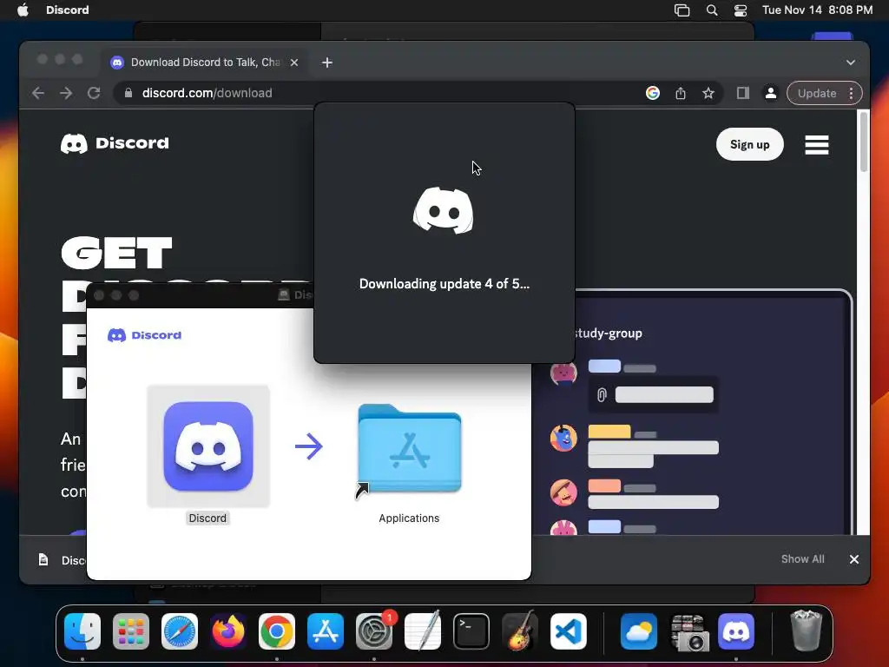Click the date and time in the menu bar
Viewport: 889px width, 667px height.
pos(817,10)
